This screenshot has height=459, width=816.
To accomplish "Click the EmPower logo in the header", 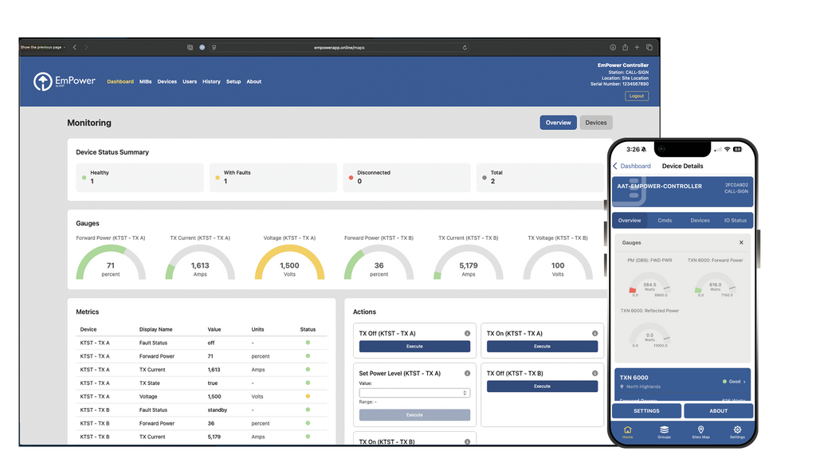I will pyautogui.click(x=65, y=81).
